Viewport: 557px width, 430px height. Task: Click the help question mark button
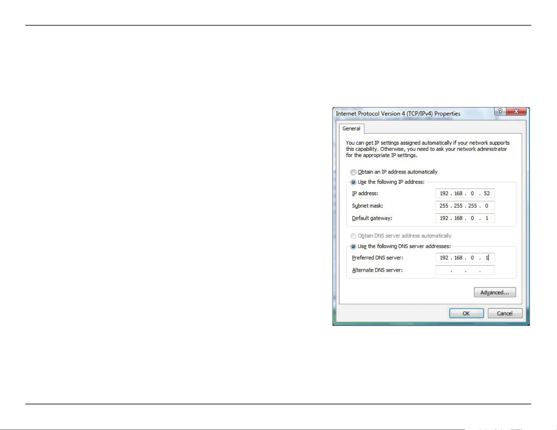tap(500, 112)
